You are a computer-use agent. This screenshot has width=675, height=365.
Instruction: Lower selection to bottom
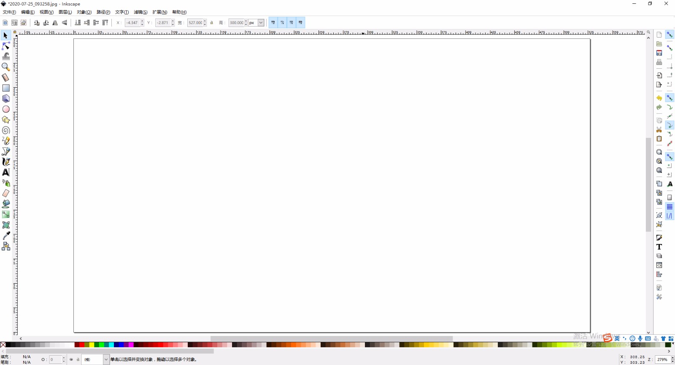tap(78, 23)
